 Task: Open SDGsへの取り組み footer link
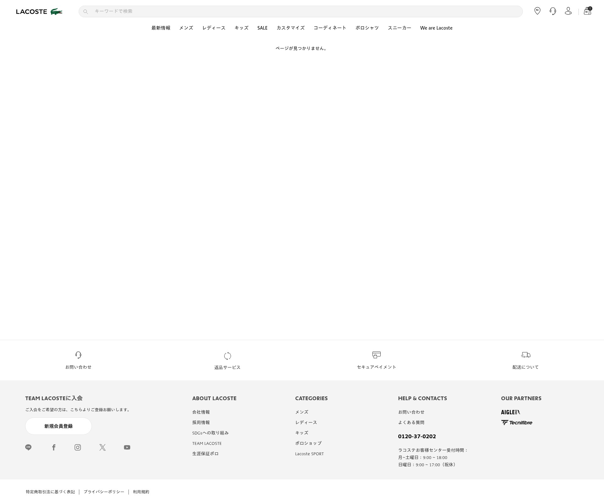[210, 433]
